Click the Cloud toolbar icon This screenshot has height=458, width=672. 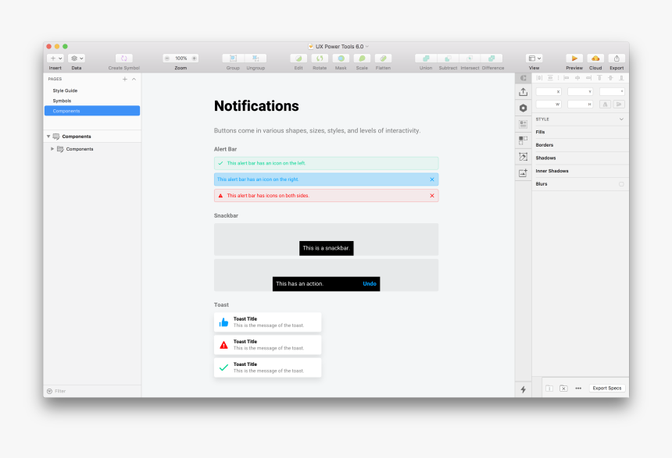595,59
